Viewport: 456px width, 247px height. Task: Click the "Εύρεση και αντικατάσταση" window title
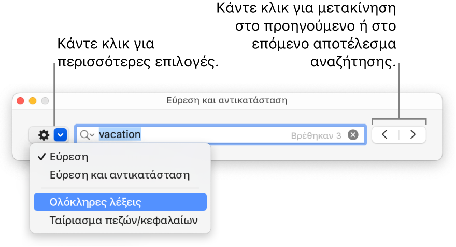227,99
